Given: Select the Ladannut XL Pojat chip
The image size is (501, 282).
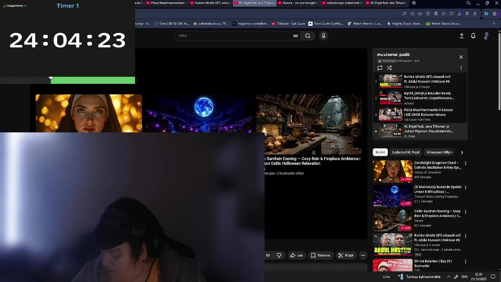Looking at the screenshot, I should (406, 152).
